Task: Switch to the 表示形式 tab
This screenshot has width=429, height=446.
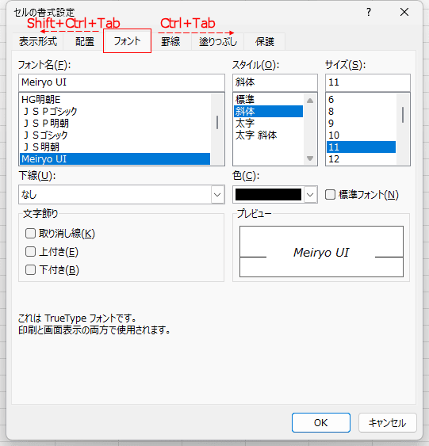Action: click(x=38, y=41)
